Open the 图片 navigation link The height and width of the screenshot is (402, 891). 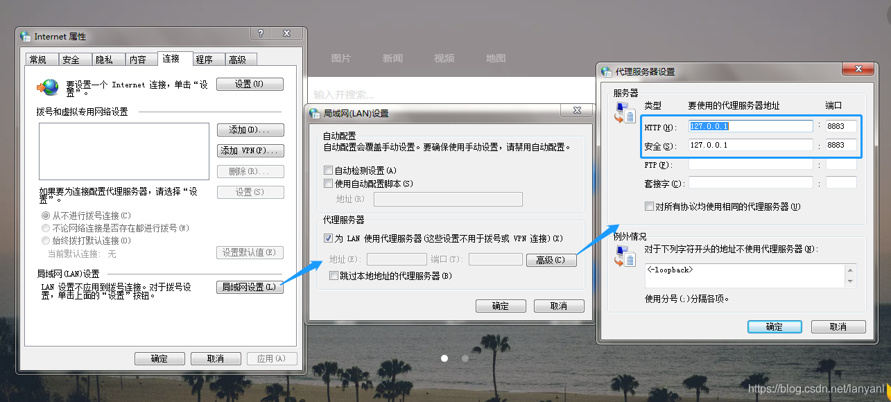coord(342,58)
